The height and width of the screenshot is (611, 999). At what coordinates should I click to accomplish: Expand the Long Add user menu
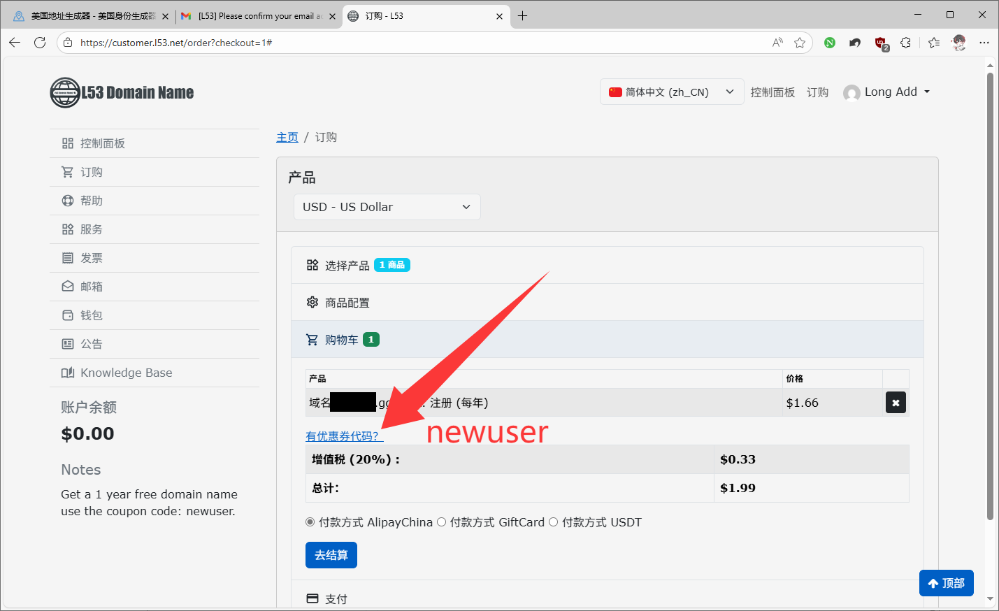[888, 92]
